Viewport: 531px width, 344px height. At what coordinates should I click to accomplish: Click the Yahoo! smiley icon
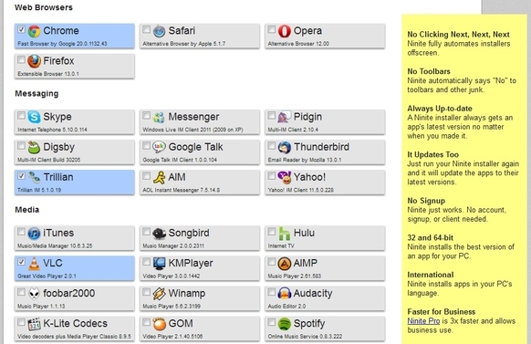pos(284,177)
